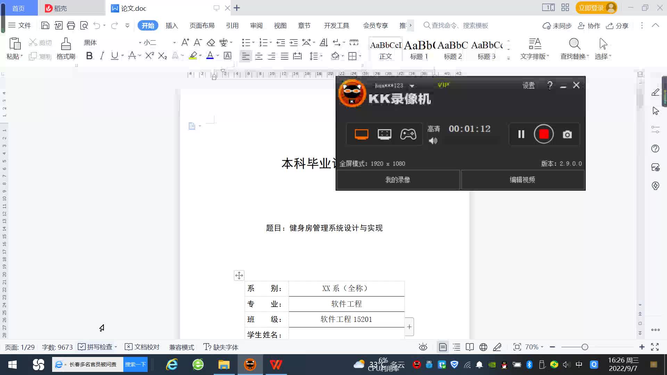Switch to the Page Layout tab
The height and width of the screenshot is (375, 667).
tap(202, 26)
